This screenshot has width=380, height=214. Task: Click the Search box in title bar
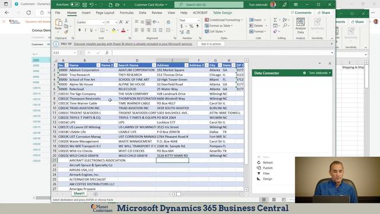coord(208,5)
